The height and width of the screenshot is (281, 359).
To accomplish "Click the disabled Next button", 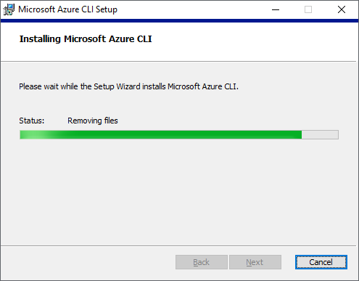I will [255, 262].
